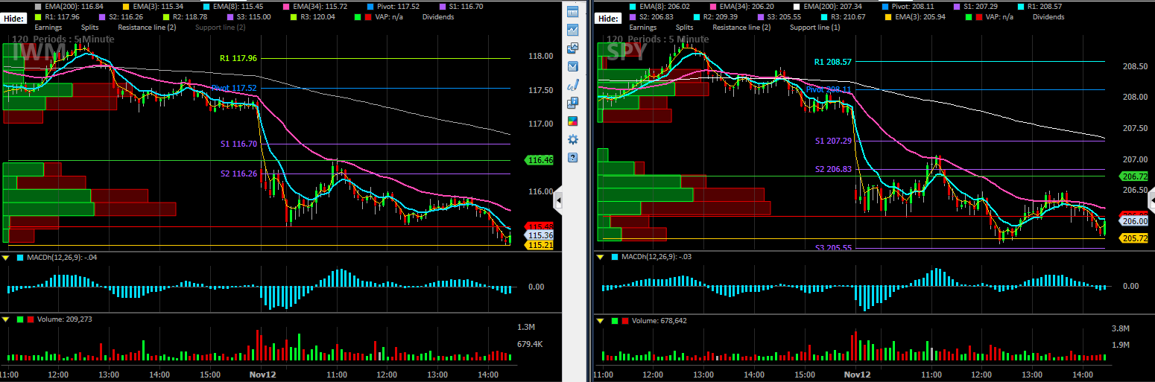Open the color palette icon in sidebar
The height and width of the screenshot is (382, 1155).
572,121
